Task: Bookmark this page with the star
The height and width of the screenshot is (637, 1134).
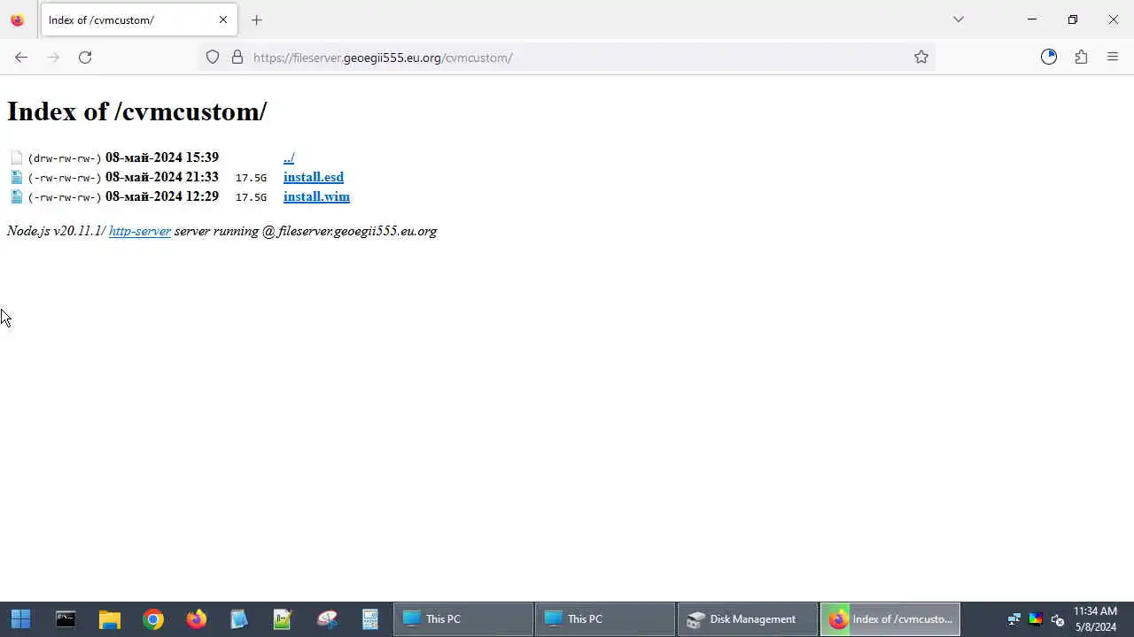Action: (x=921, y=58)
